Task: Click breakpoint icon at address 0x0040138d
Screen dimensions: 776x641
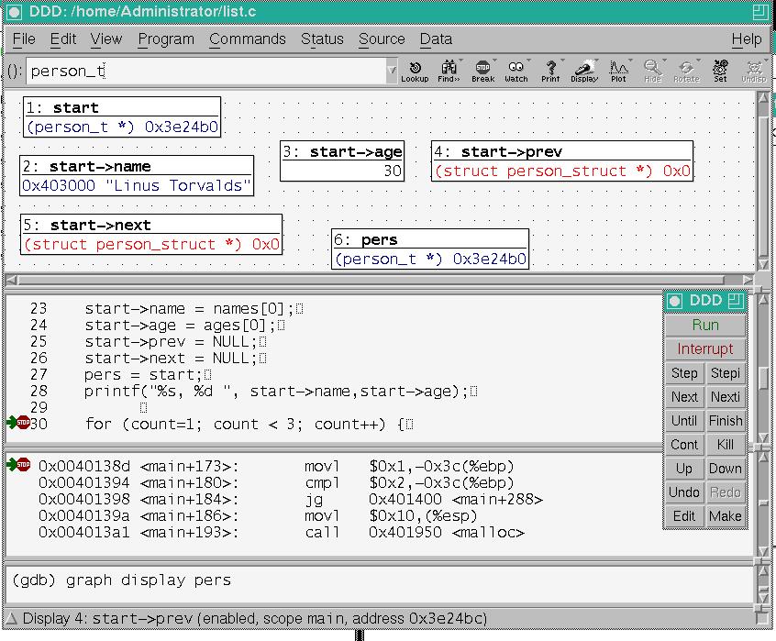Action: 23,465
